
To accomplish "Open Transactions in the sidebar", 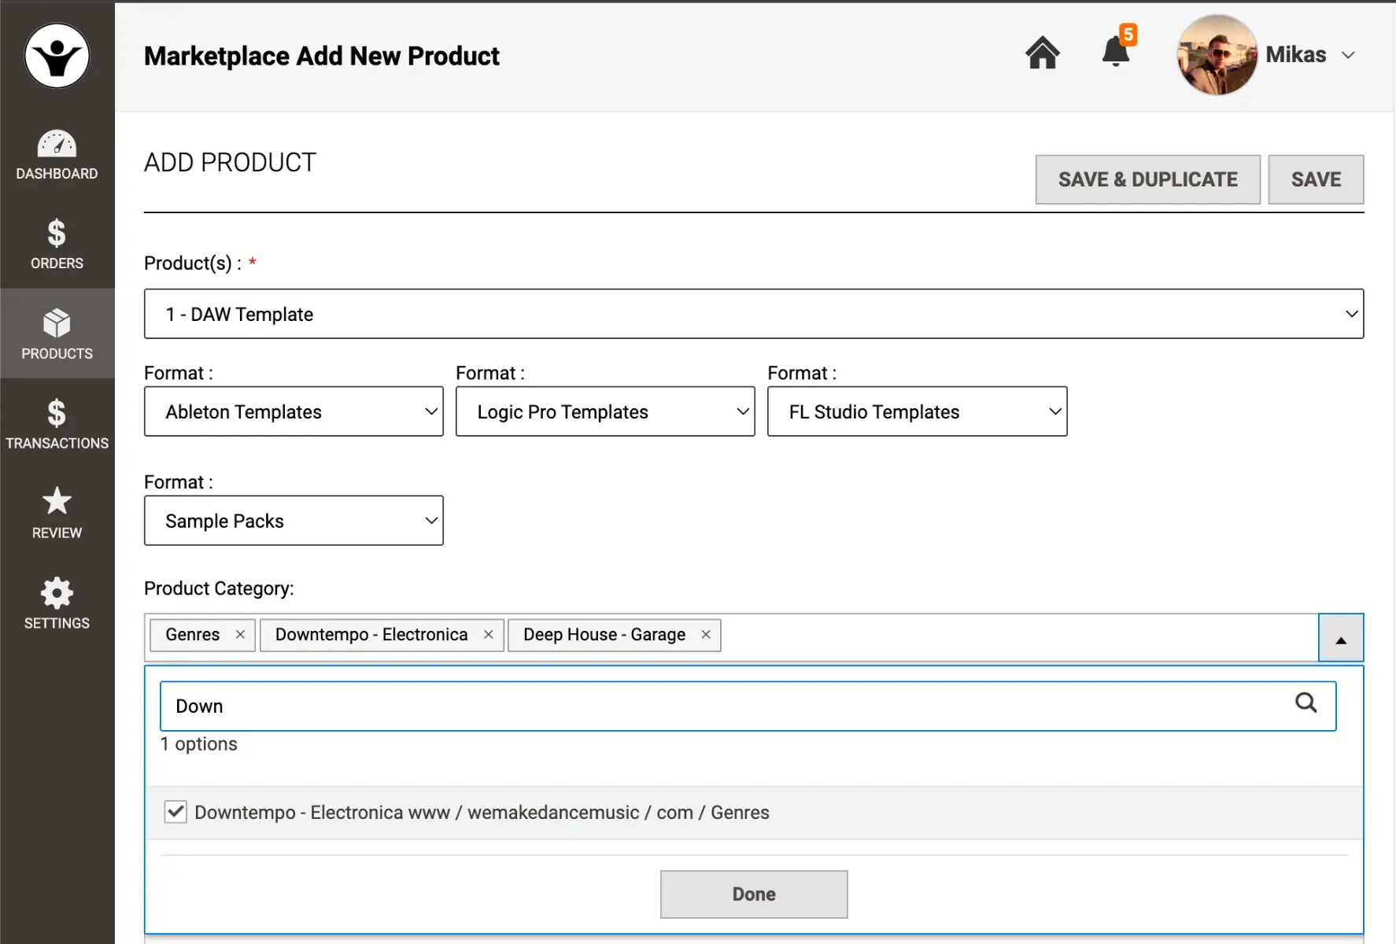I will coord(57,424).
